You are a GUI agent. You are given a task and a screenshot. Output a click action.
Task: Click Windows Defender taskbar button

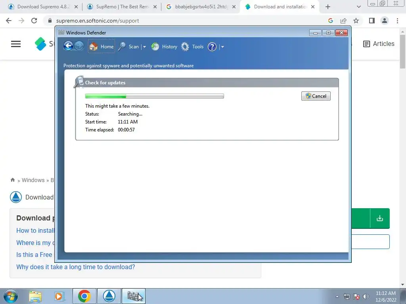pyautogui.click(x=134, y=296)
